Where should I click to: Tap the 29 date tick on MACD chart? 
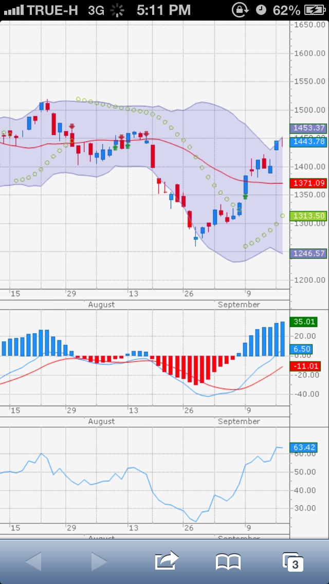tap(71, 410)
